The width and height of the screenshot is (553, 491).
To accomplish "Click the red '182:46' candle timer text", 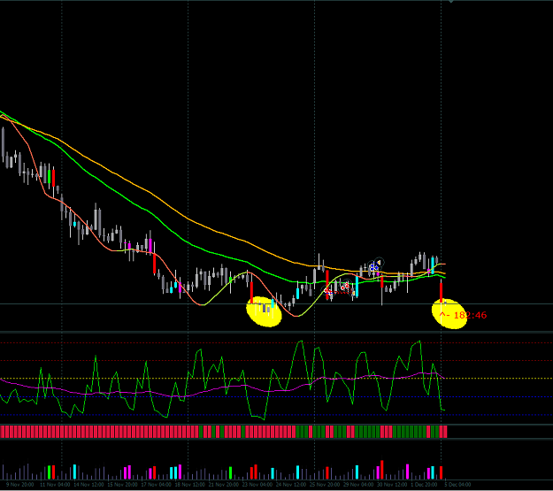I will pyautogui.click(x=470, y=315).
